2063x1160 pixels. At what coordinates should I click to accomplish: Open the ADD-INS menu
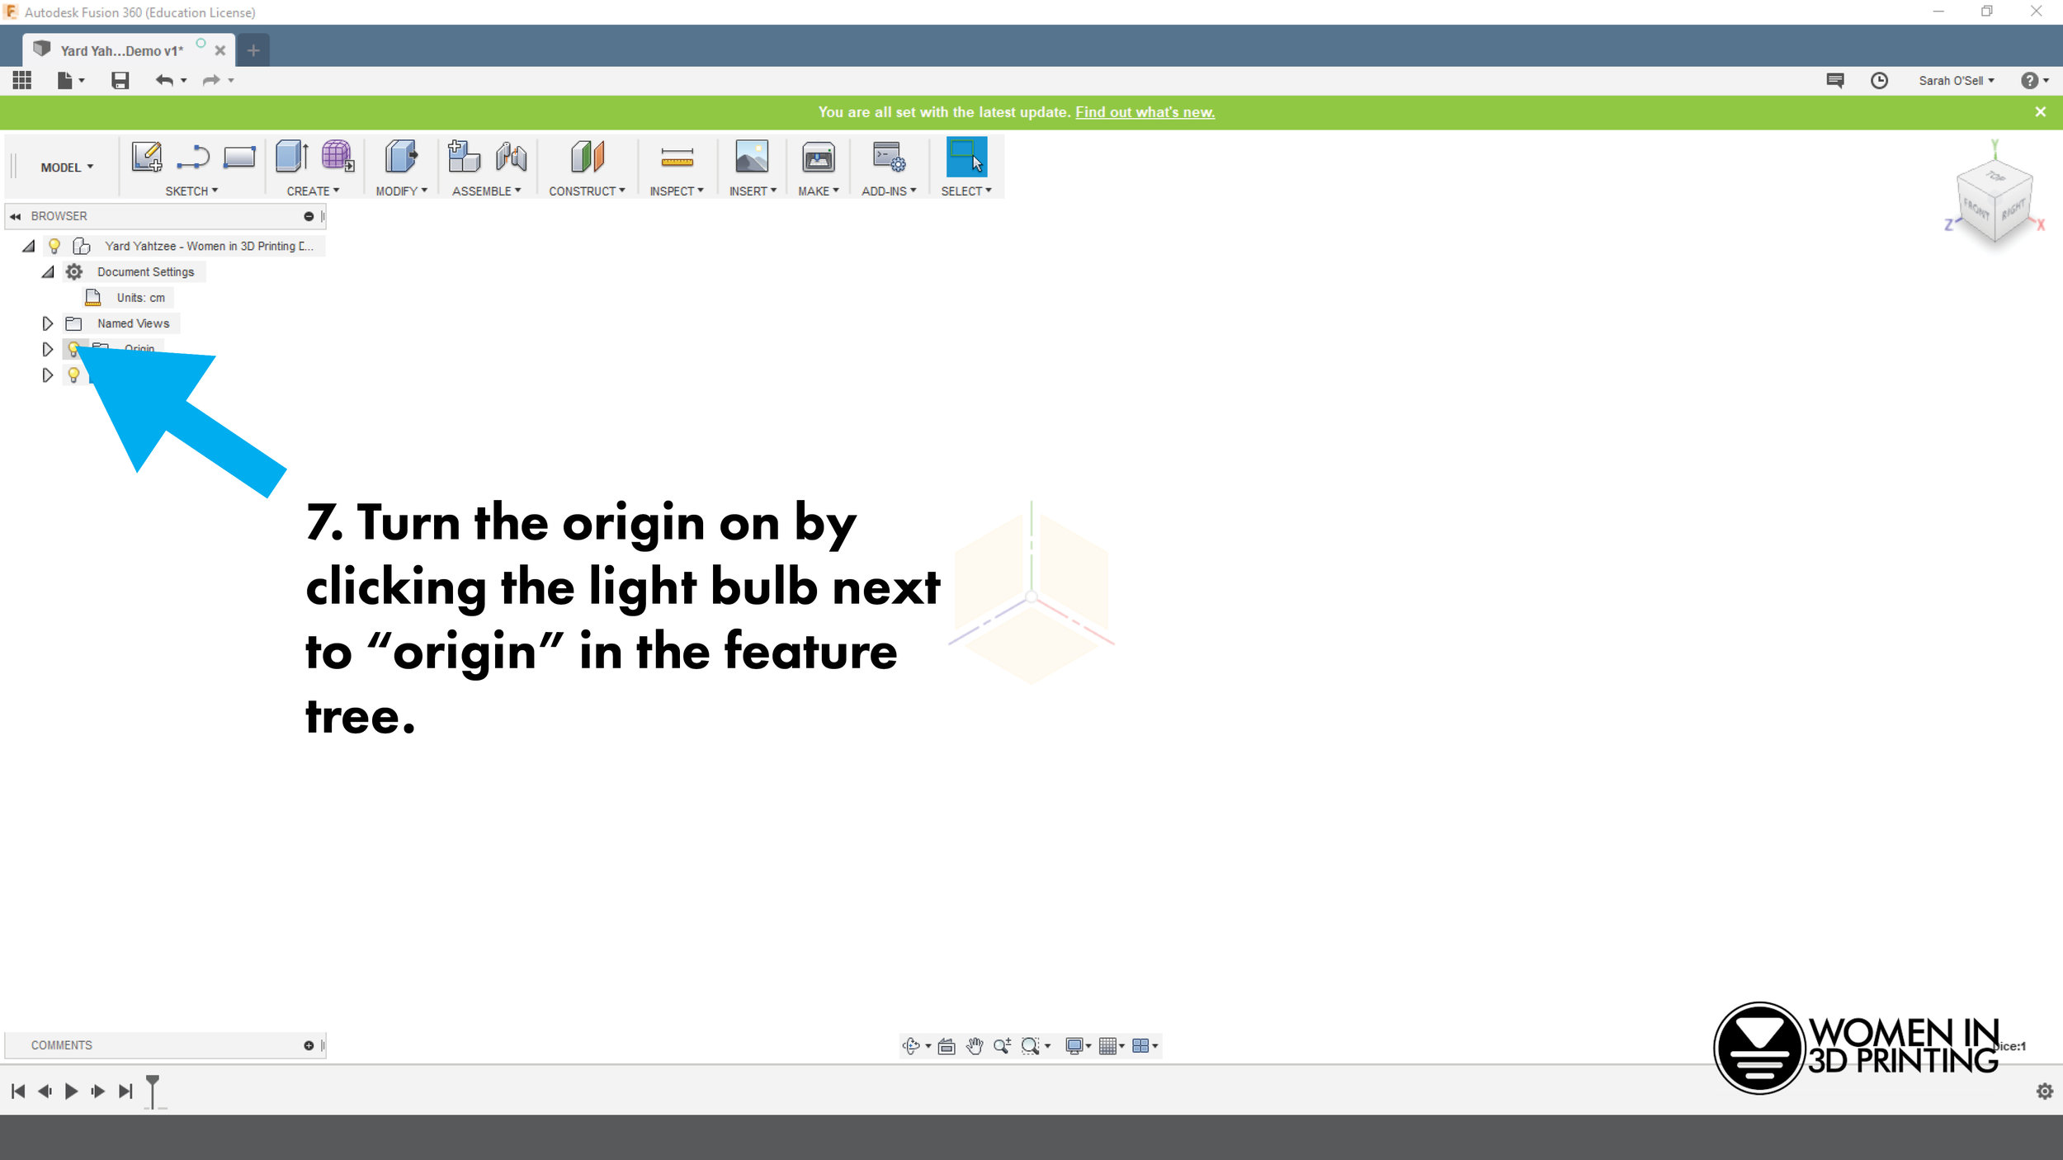pos(889,191)
